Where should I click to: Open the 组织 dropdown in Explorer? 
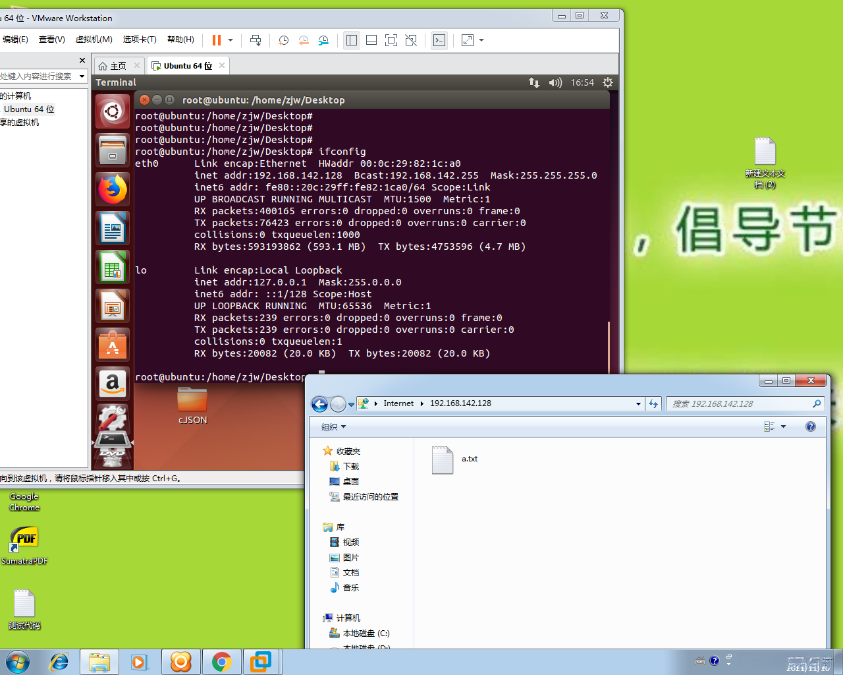coord(333,427)
